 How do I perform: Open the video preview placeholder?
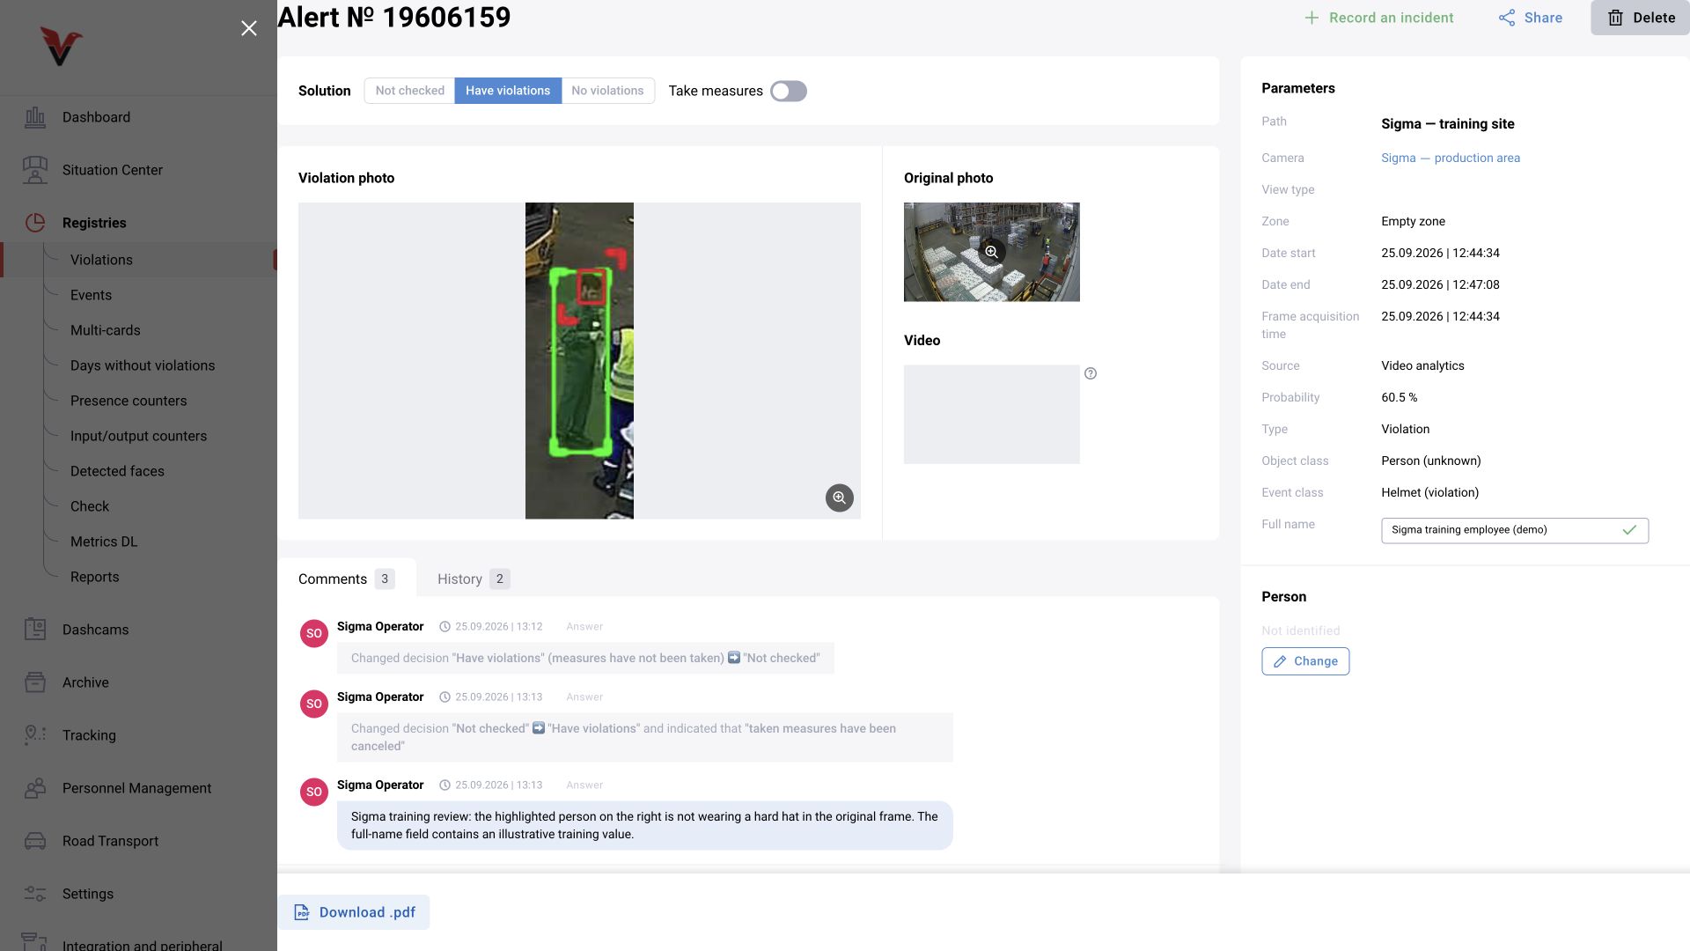[991, 414]
